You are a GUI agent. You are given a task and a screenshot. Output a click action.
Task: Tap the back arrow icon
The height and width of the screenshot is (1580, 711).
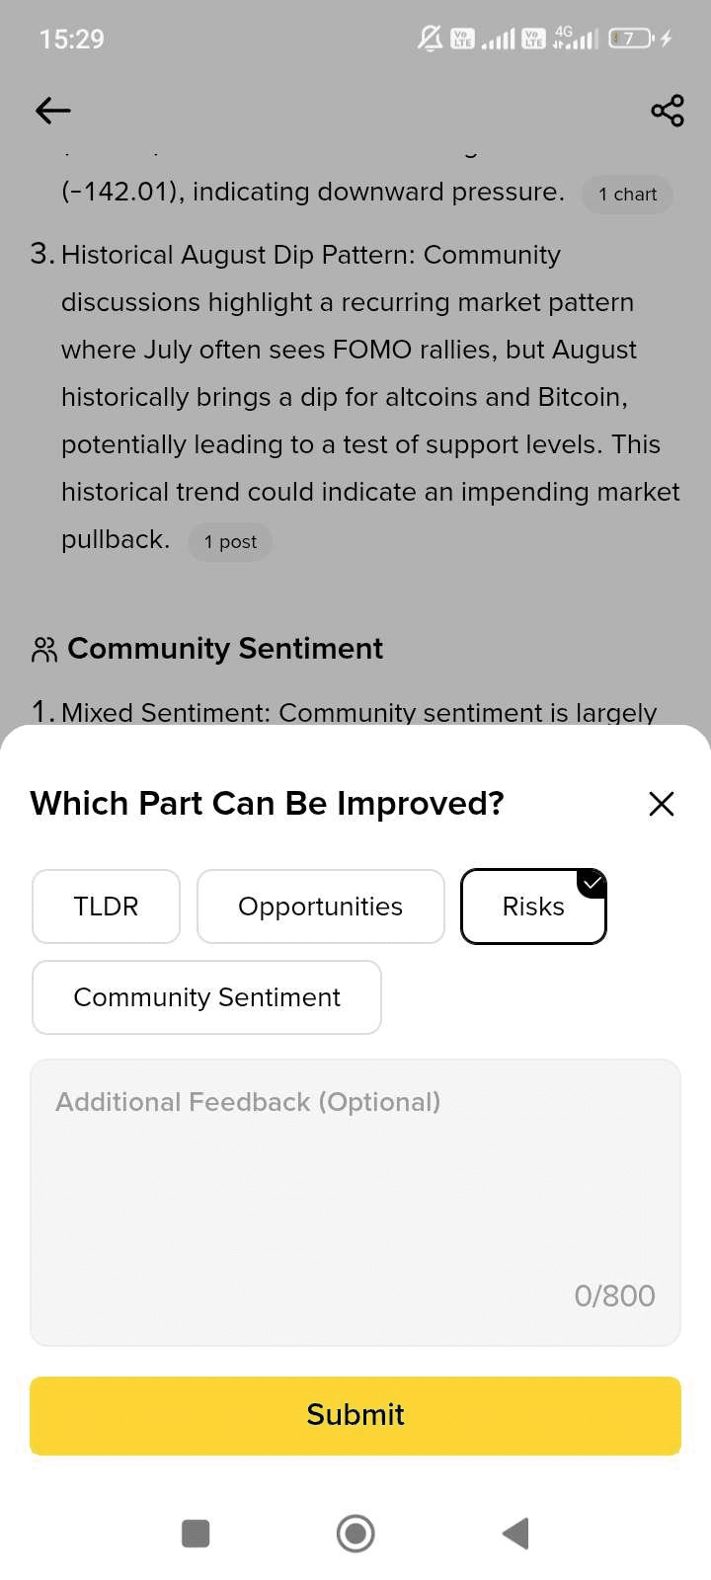pos(53,111)
